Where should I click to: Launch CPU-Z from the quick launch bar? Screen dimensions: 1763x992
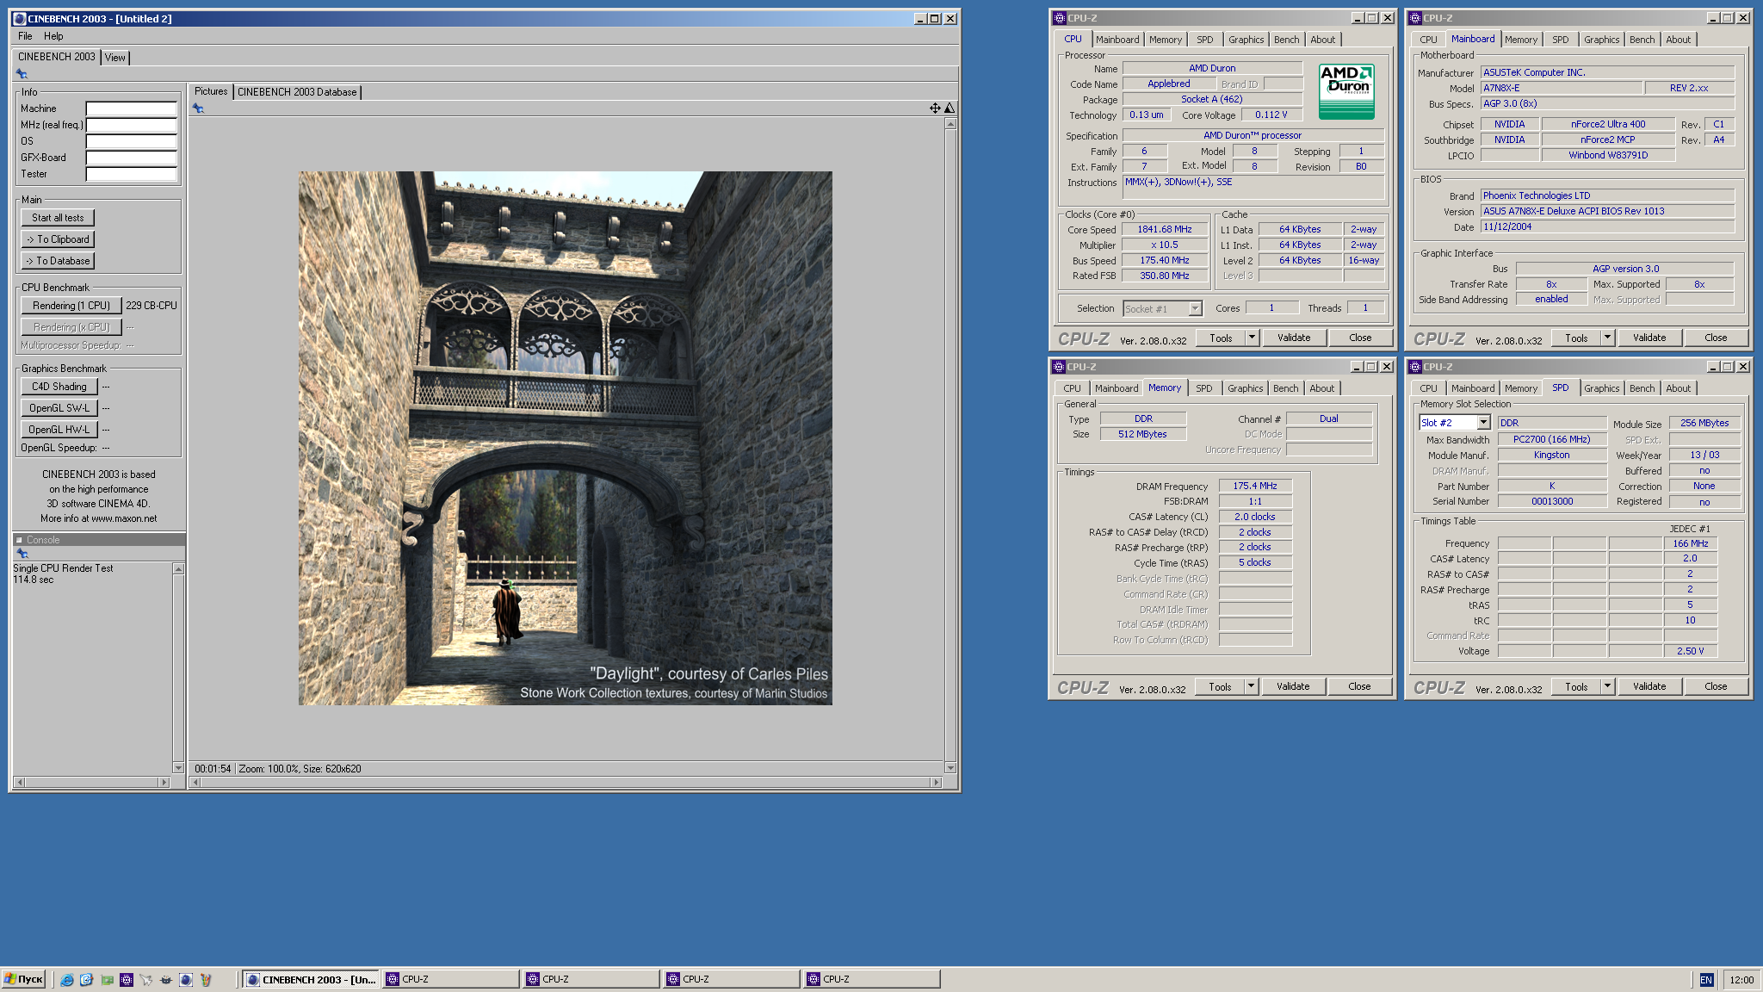127,980
